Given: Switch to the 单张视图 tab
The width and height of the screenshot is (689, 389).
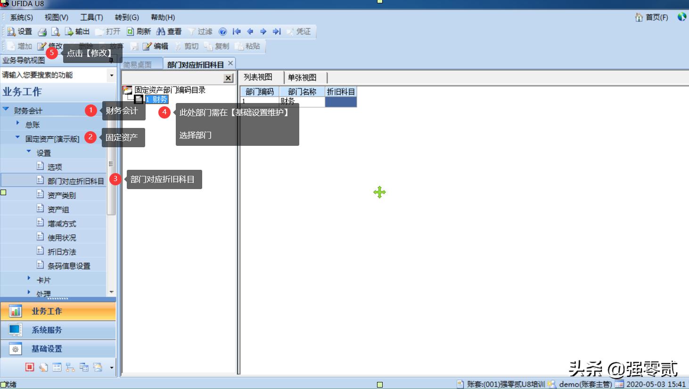Looking at the screenshot, I should click(x=302, y=77).
